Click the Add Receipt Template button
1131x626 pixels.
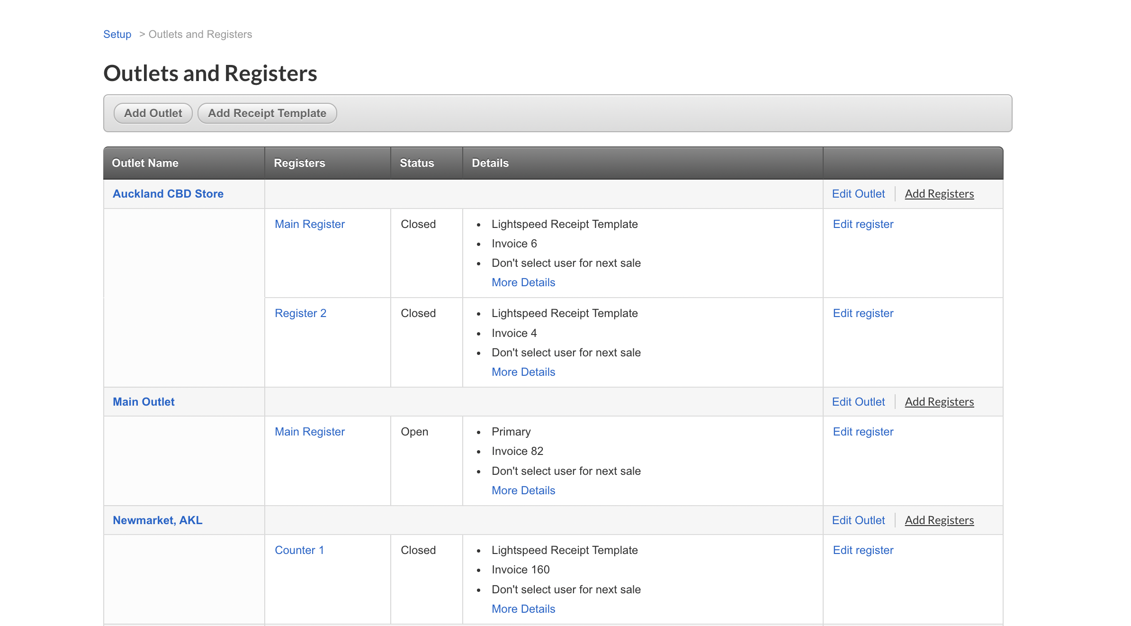267,113
